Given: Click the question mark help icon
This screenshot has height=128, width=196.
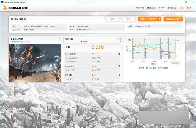Looking at the screenshot, I should 118,39.
